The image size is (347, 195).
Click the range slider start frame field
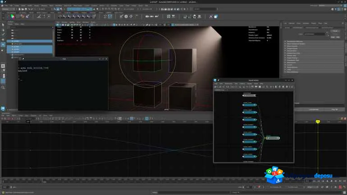pyautogui.click(x=5, y=187)
